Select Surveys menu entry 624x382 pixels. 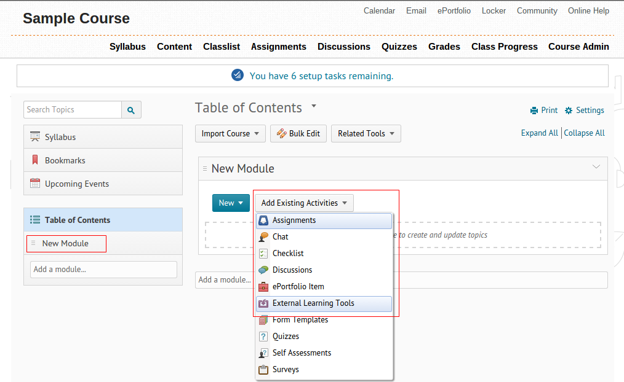[324, 370]
